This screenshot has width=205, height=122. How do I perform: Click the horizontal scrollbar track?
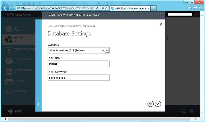click(x=99, y=119)
